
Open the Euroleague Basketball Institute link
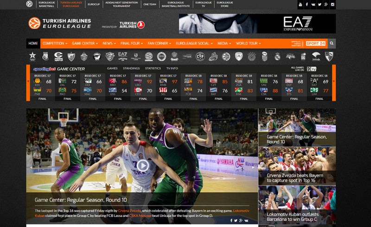tap(176, 4)
